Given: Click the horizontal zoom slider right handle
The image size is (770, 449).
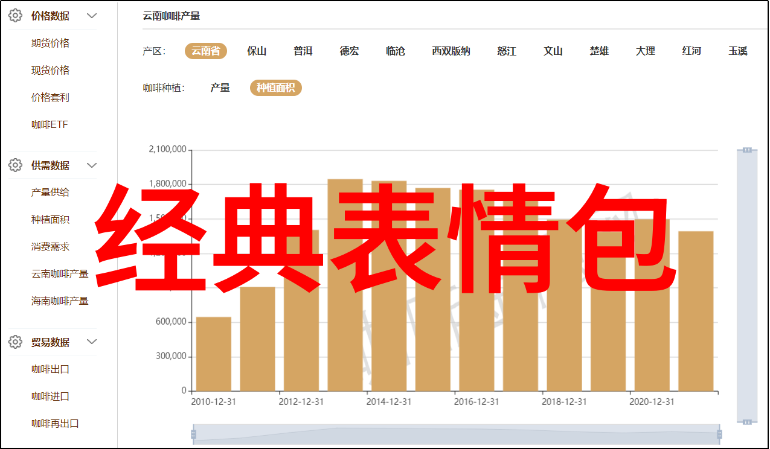Looking at the screenshot, I should click(x=719, y=434).
